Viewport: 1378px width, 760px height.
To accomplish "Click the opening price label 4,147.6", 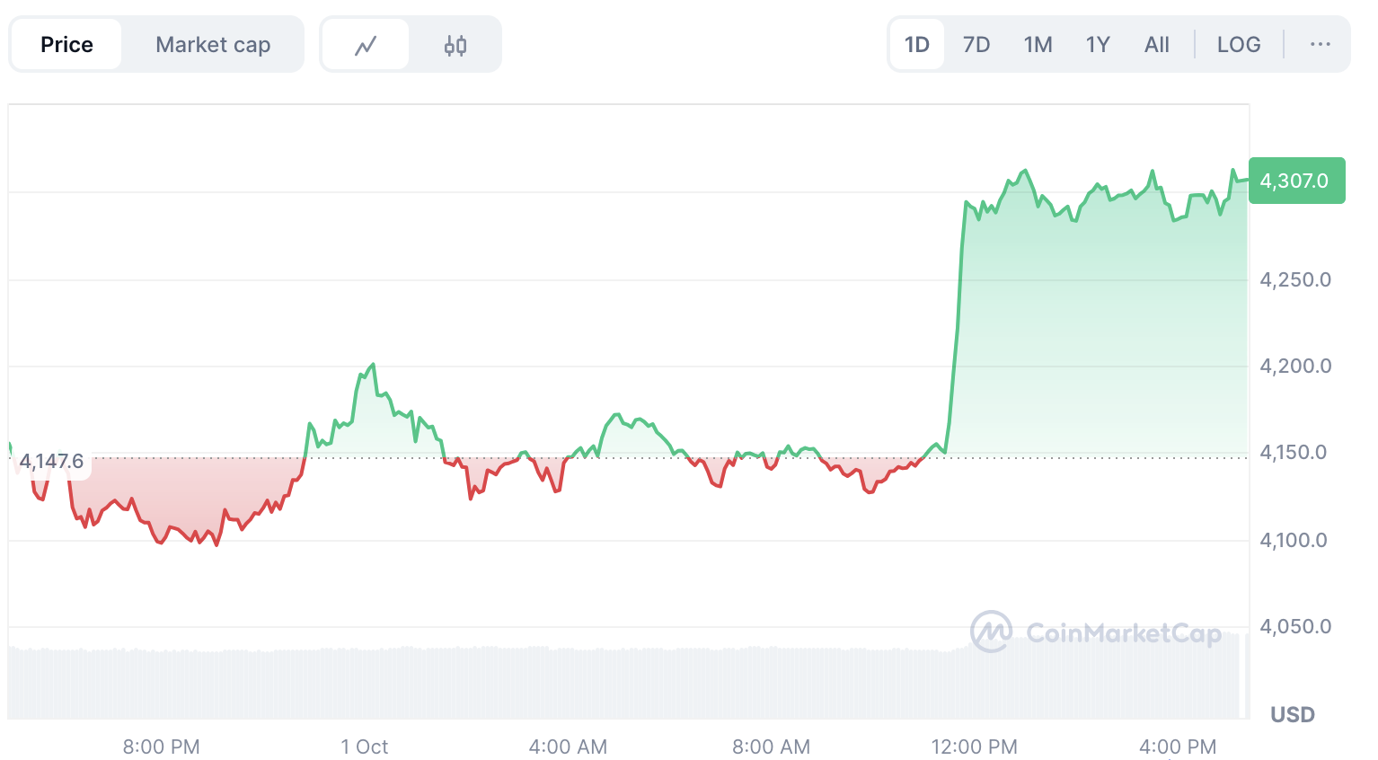I will (x=51, y=462).
